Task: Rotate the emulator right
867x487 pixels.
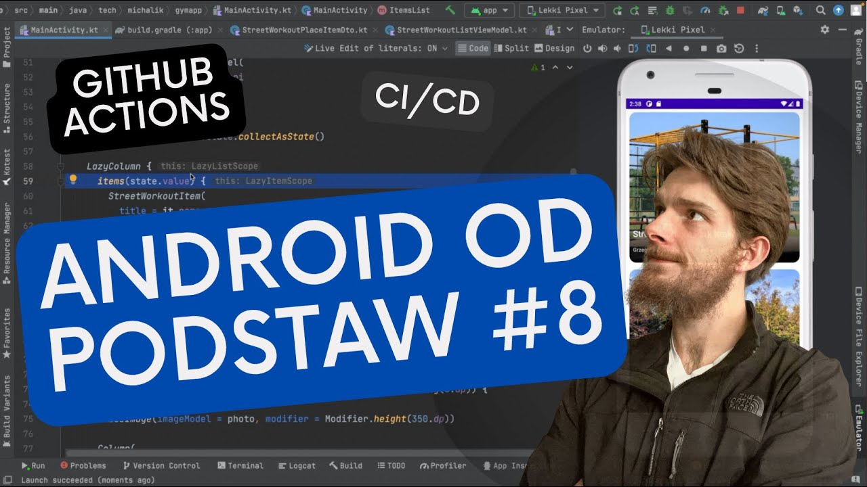Action: [652, 49]
